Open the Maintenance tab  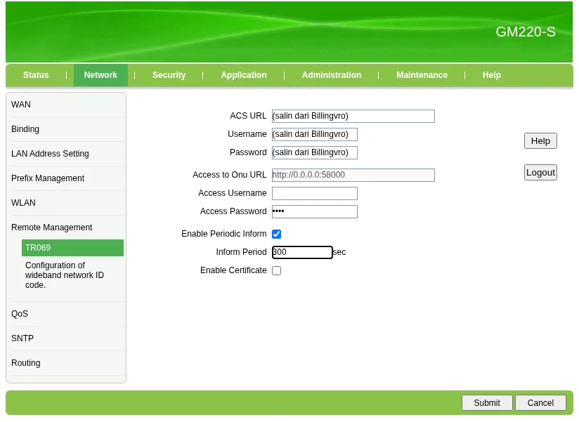pyautogui.click(x=422, y=75)
